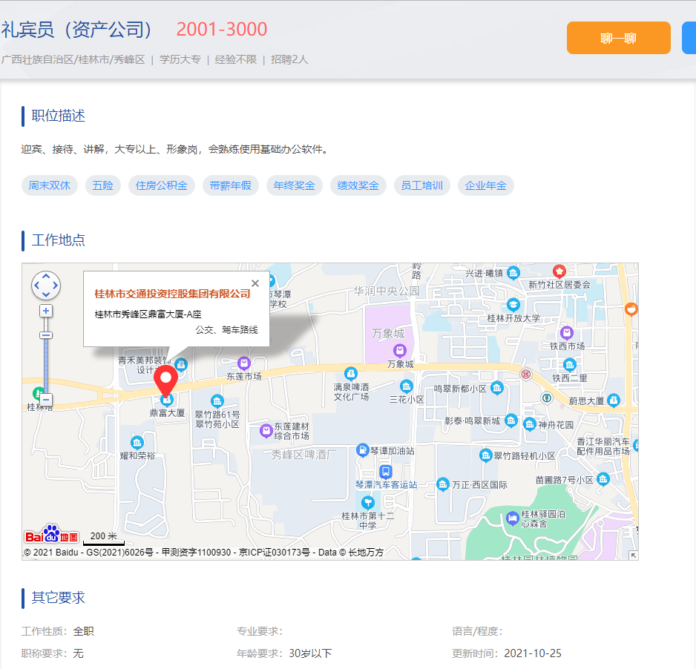Image resolution: width=696 pixels, height=669 pixels.
Task: Click the 东莲市场 market icon on map
Action: (x=243, y=363)
